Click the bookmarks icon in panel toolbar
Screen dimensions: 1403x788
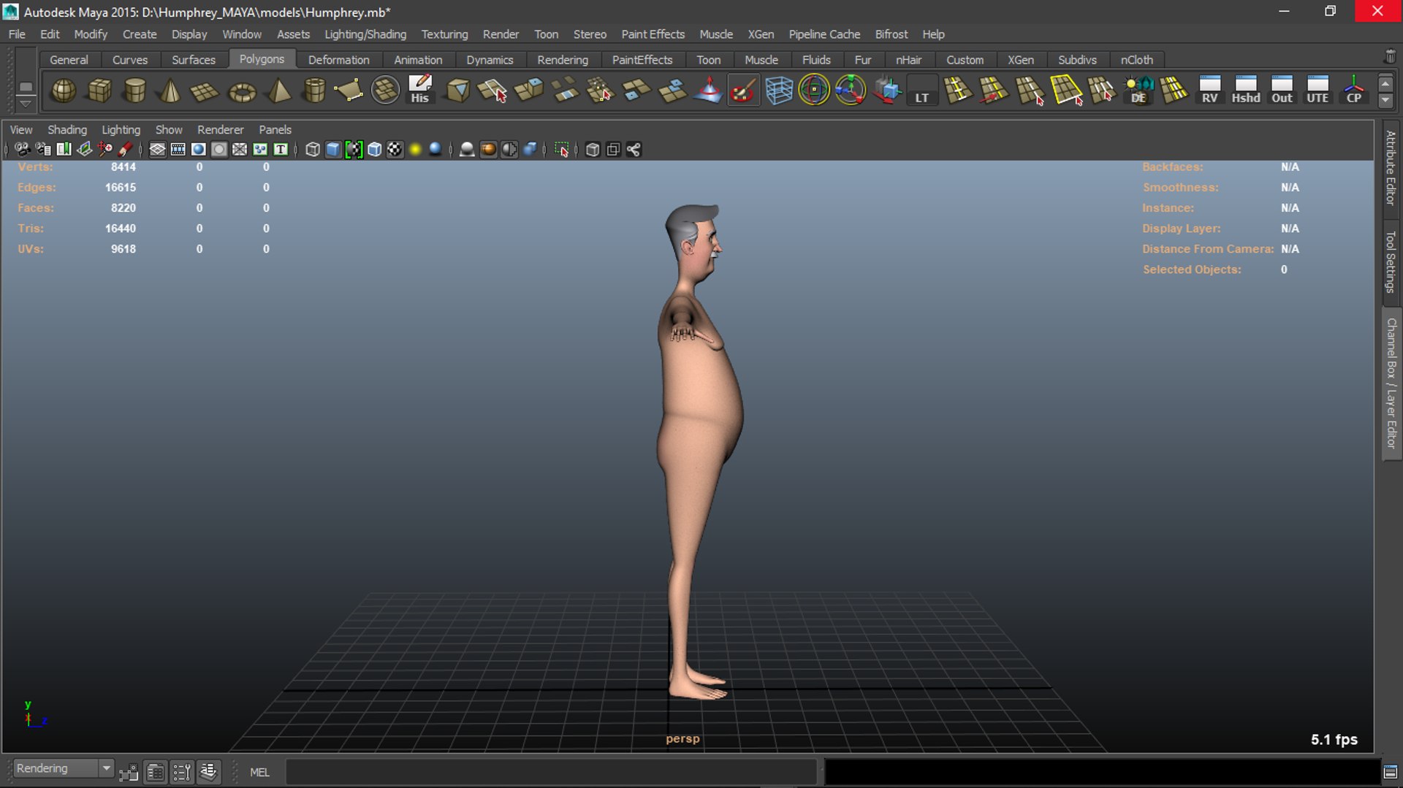[64, 150]
